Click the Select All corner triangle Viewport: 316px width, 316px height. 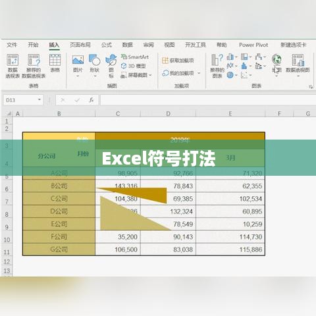[x=9, y=113]
